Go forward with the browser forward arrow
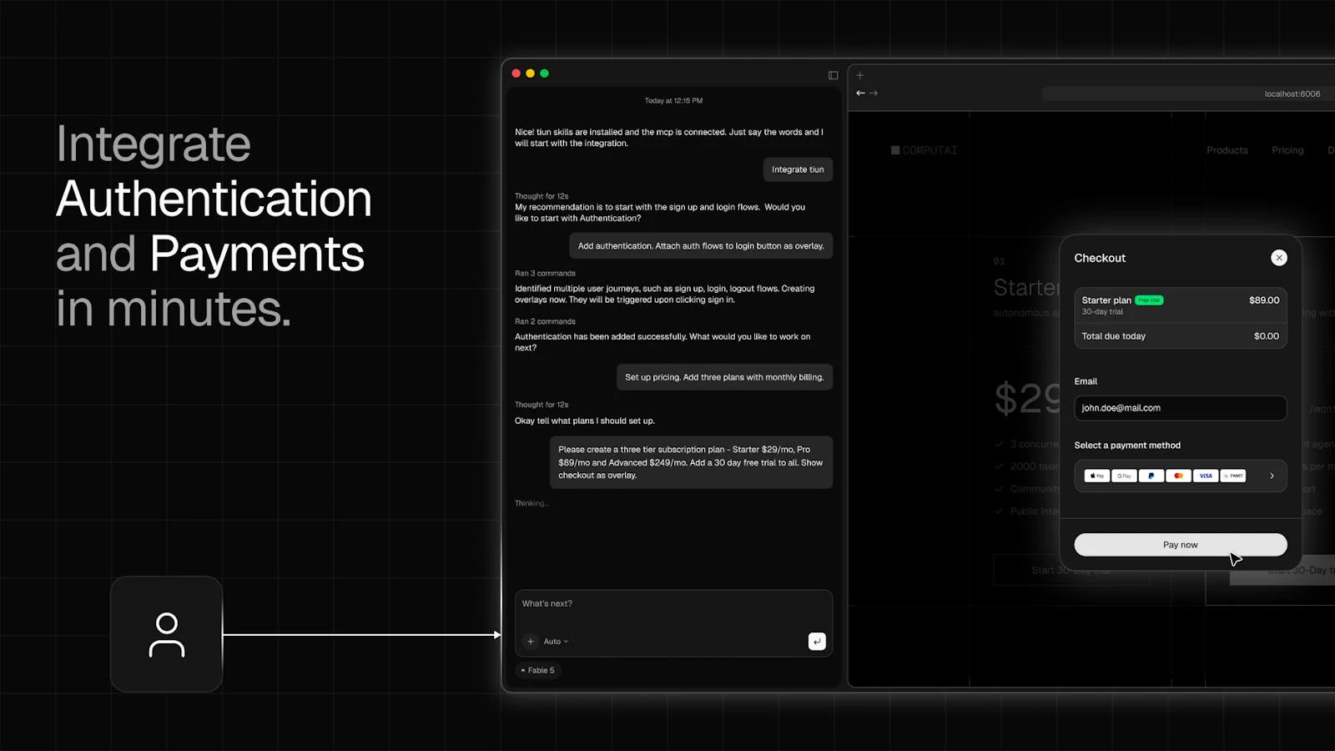1335x751 pixels. tap(874, 93)
